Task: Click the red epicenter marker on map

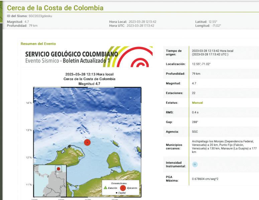Action: click(87, 142)
